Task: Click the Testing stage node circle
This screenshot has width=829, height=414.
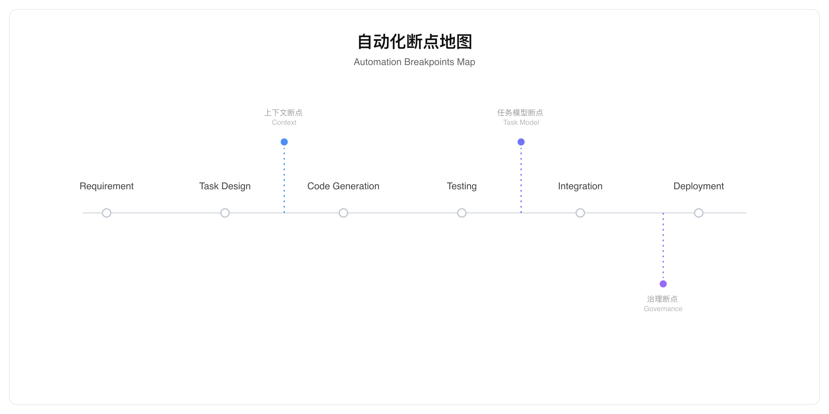Action: coord(462,213)
